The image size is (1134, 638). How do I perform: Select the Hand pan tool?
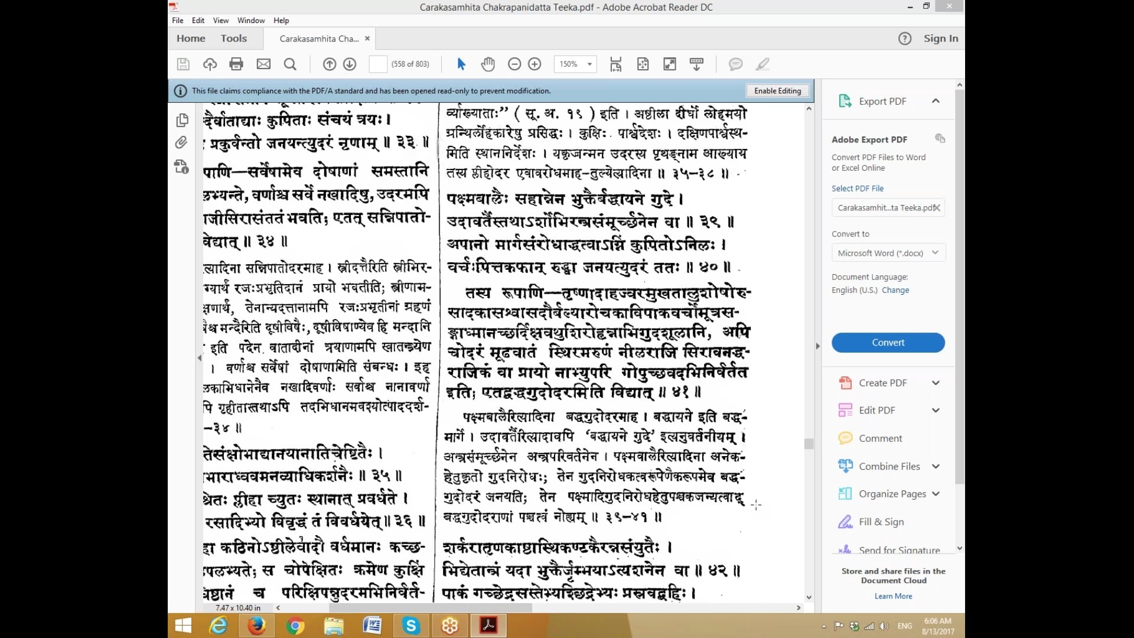487,64
